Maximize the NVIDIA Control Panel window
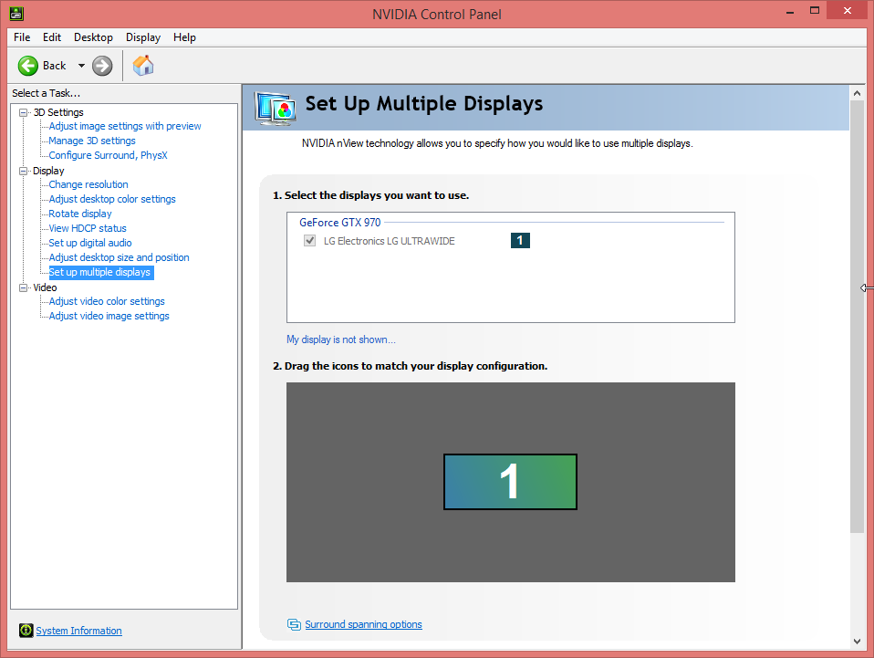 click(815, 11)
